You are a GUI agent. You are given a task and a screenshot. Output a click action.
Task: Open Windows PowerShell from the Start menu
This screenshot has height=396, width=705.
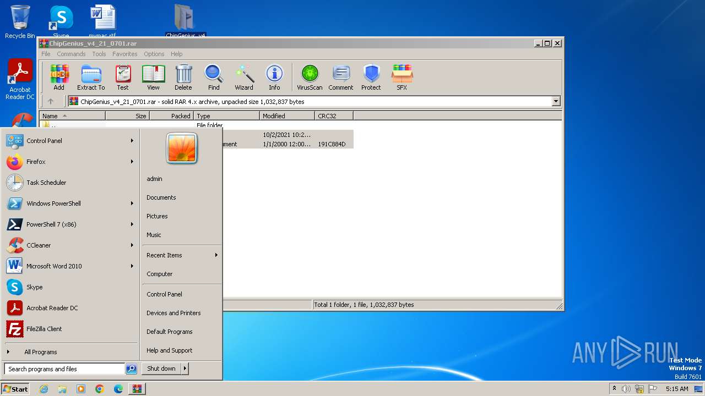pyautogui.click(x=70, y=204)
